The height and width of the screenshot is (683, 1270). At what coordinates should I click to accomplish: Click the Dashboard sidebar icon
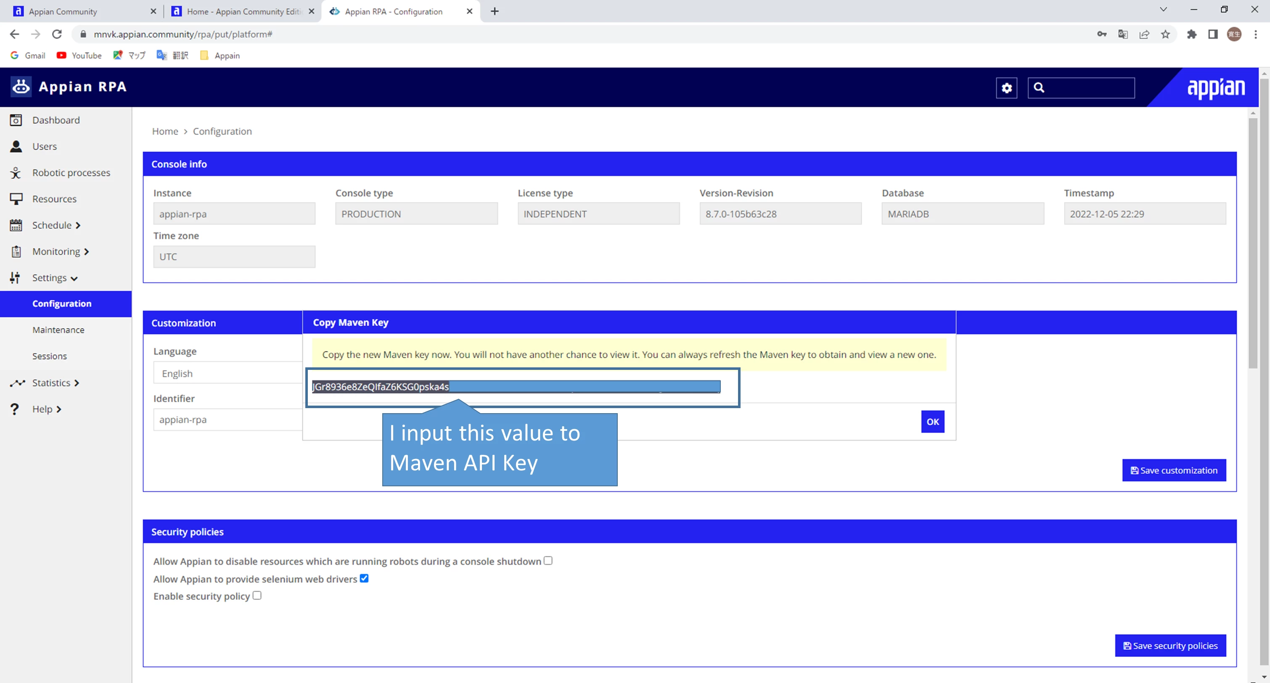pos(16,120)
